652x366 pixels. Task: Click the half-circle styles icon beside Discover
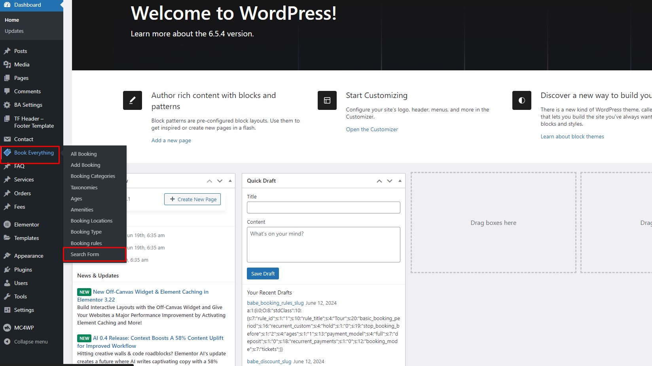tap(522, 100)
